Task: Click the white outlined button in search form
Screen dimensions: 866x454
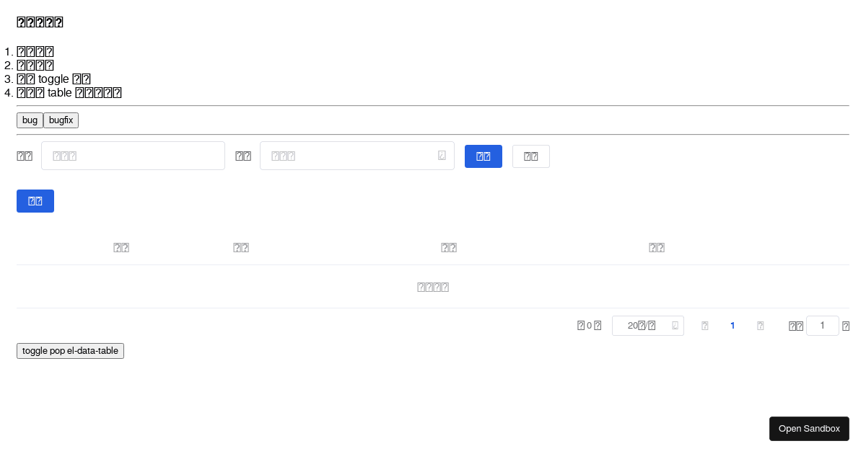Action: pyautogui.click(x=531, y=156)
